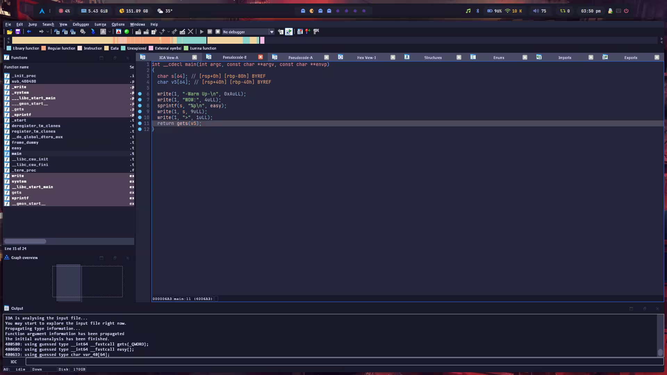The image size is (667, 375).
Task: Click the pause process icon
Action: click(x=210, y=32)
